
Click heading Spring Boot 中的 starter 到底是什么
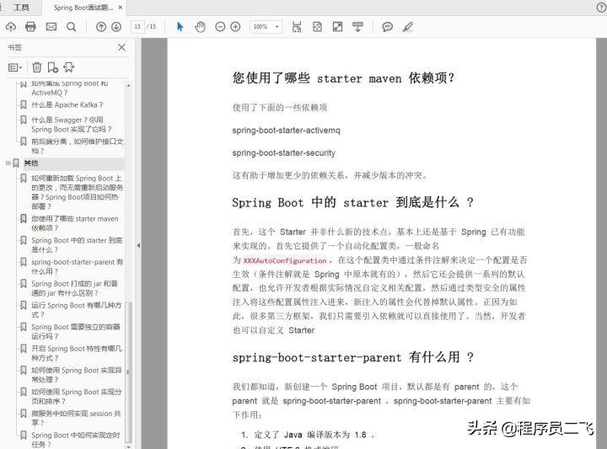coord(352,202)
